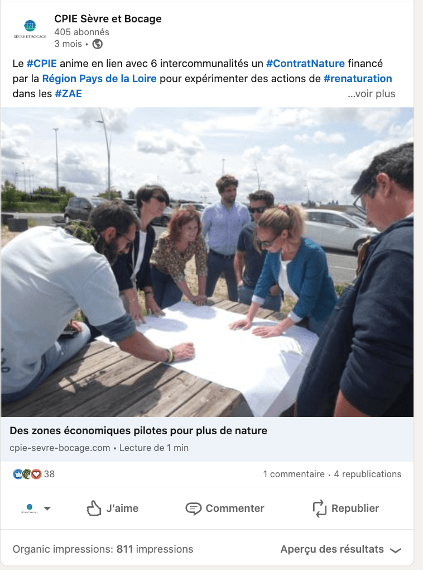The width and height of the screenshot is (423, 570).
Task: View the 1 commentaire link
Action: [x=294, y=474]
